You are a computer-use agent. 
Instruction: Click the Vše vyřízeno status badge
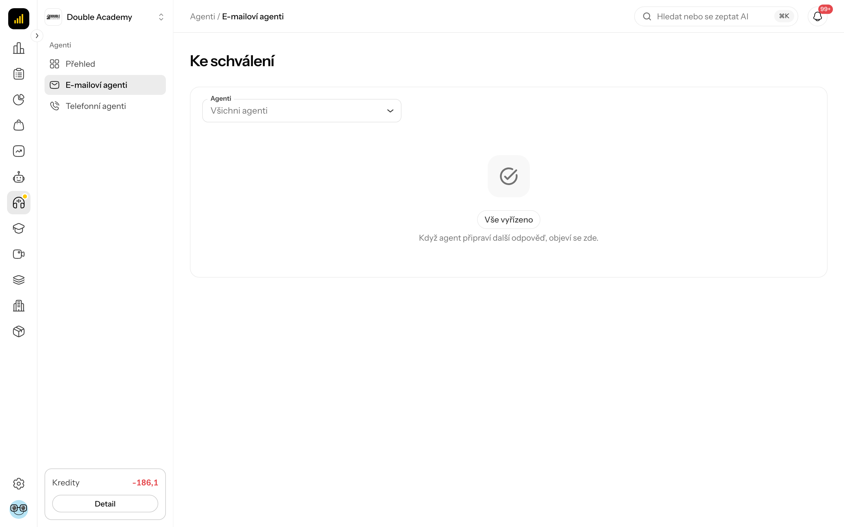click(x=508, y=220)
